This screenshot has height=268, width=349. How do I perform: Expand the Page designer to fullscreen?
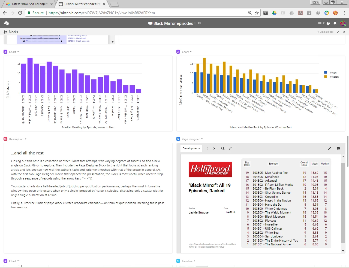(230, 148)
